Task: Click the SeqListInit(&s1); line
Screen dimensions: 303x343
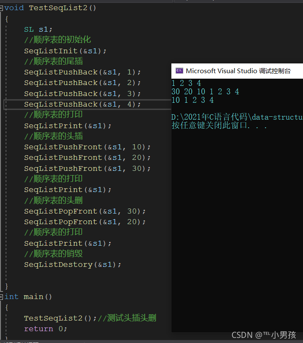Action: 65,51
